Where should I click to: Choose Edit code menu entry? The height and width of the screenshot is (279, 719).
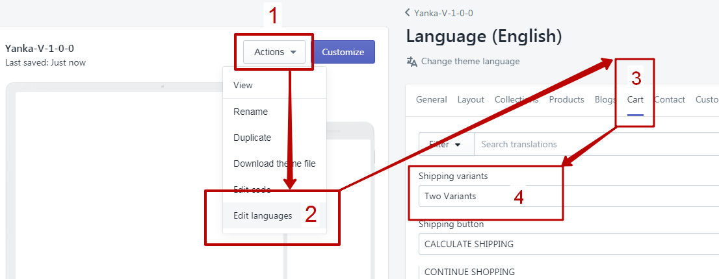(252, 189)
